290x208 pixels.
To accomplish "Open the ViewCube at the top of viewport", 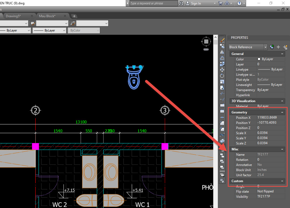I will (x=206, y=42).
